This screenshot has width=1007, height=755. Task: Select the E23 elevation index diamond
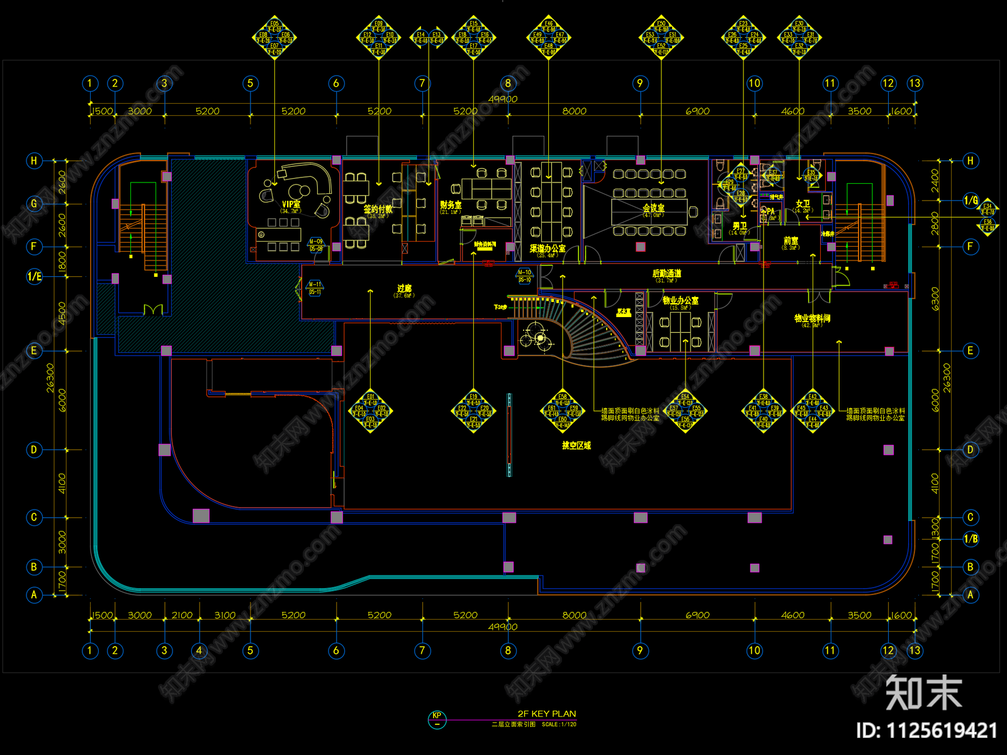(x=743, y=38)
